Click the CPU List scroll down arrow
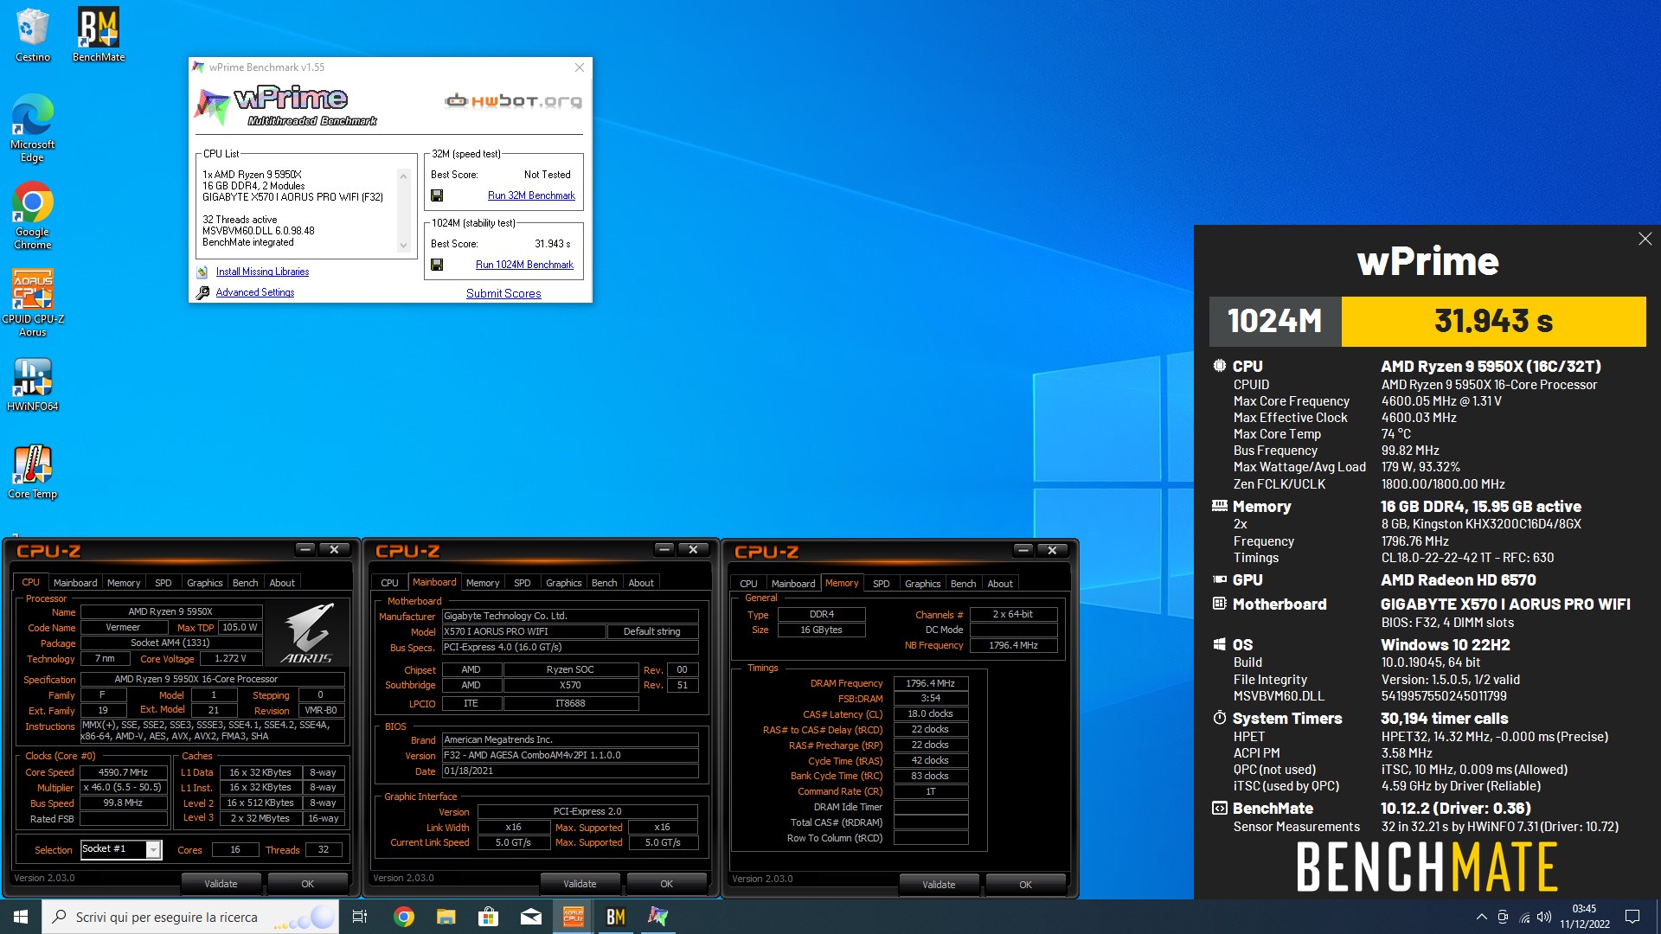The image size is (1661, 934). pyautogui.click(x=403, y=246)
